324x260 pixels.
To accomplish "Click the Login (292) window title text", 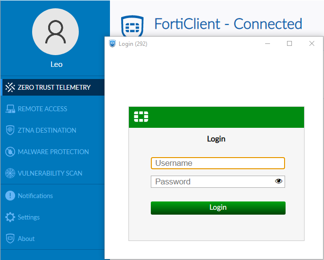I will [133, 44].
